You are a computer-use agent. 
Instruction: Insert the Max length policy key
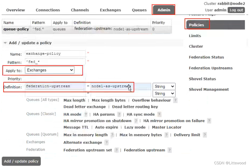tap(74, 100)
